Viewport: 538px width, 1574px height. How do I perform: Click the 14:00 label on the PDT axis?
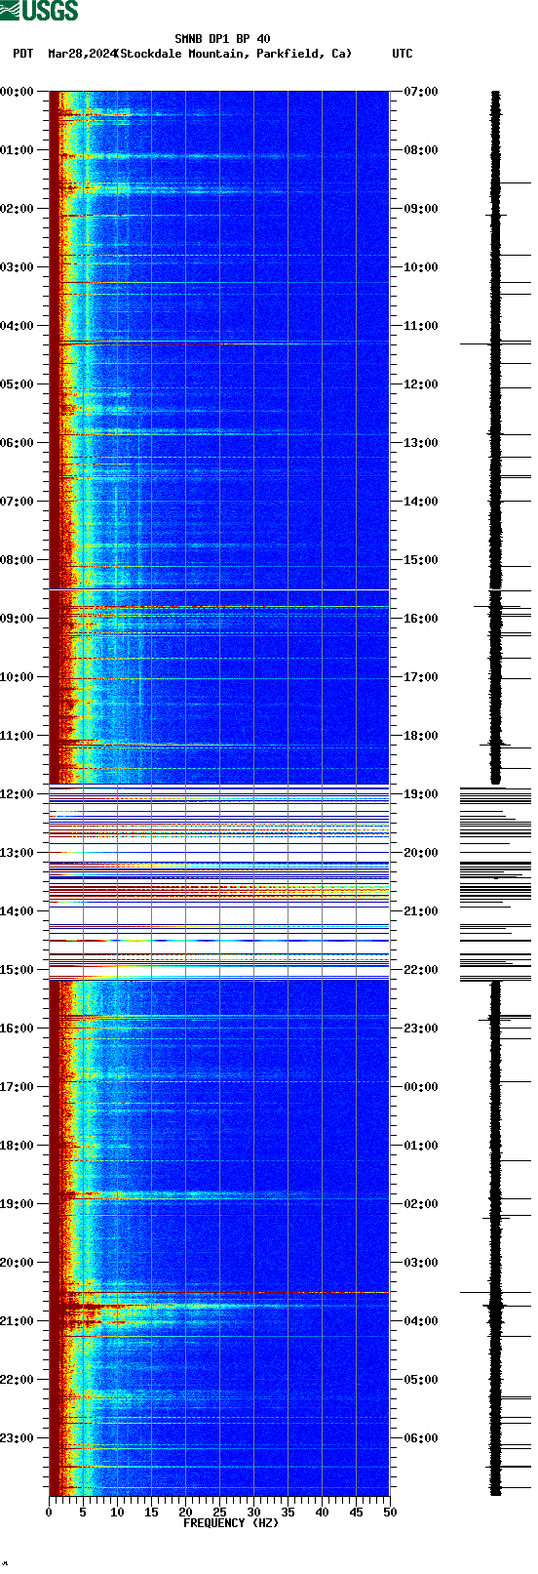(17, 911)
